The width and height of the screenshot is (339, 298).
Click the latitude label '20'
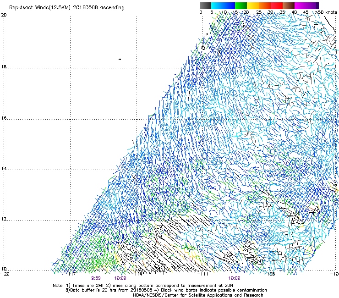(4, 15)
